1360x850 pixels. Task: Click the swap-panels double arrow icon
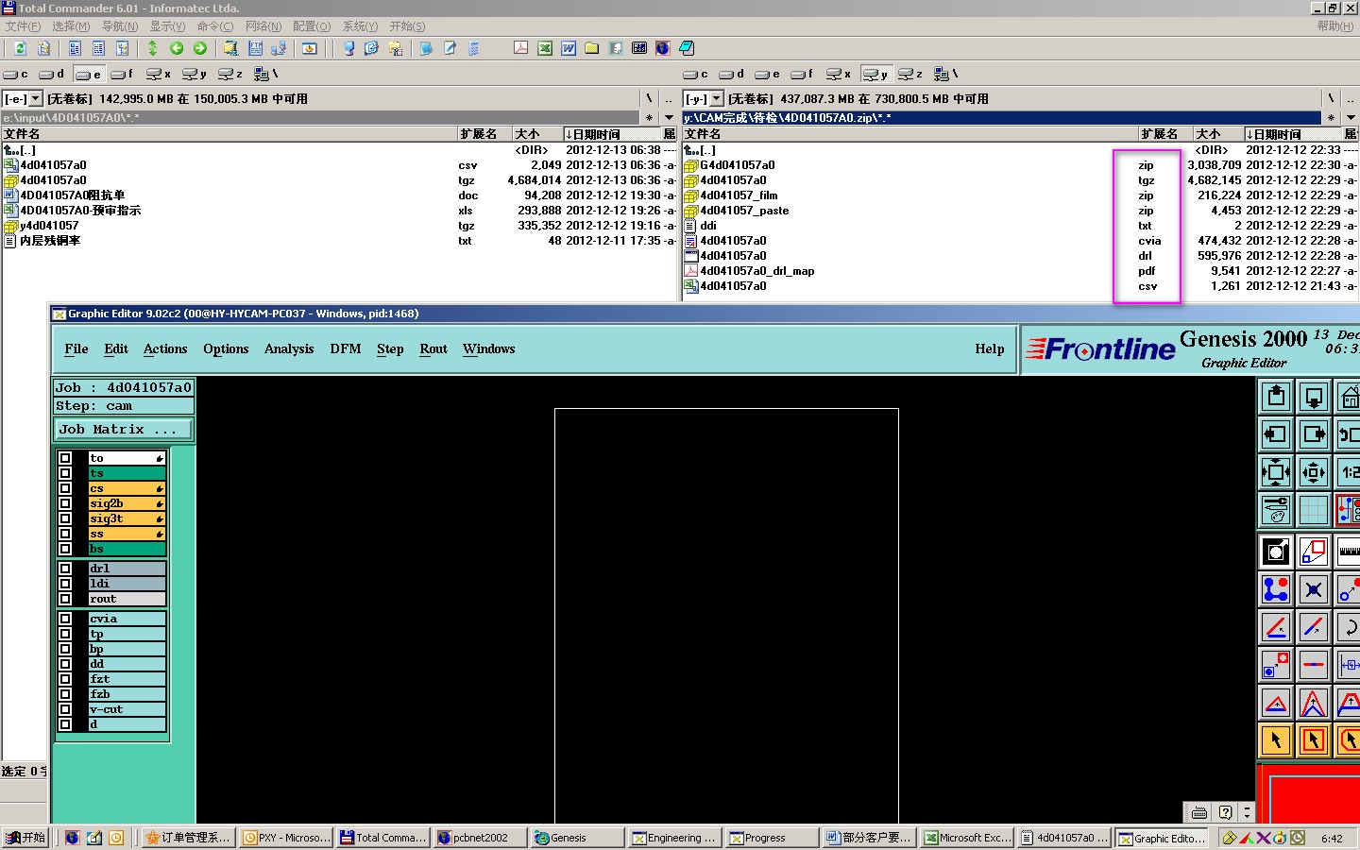point(152,48)
